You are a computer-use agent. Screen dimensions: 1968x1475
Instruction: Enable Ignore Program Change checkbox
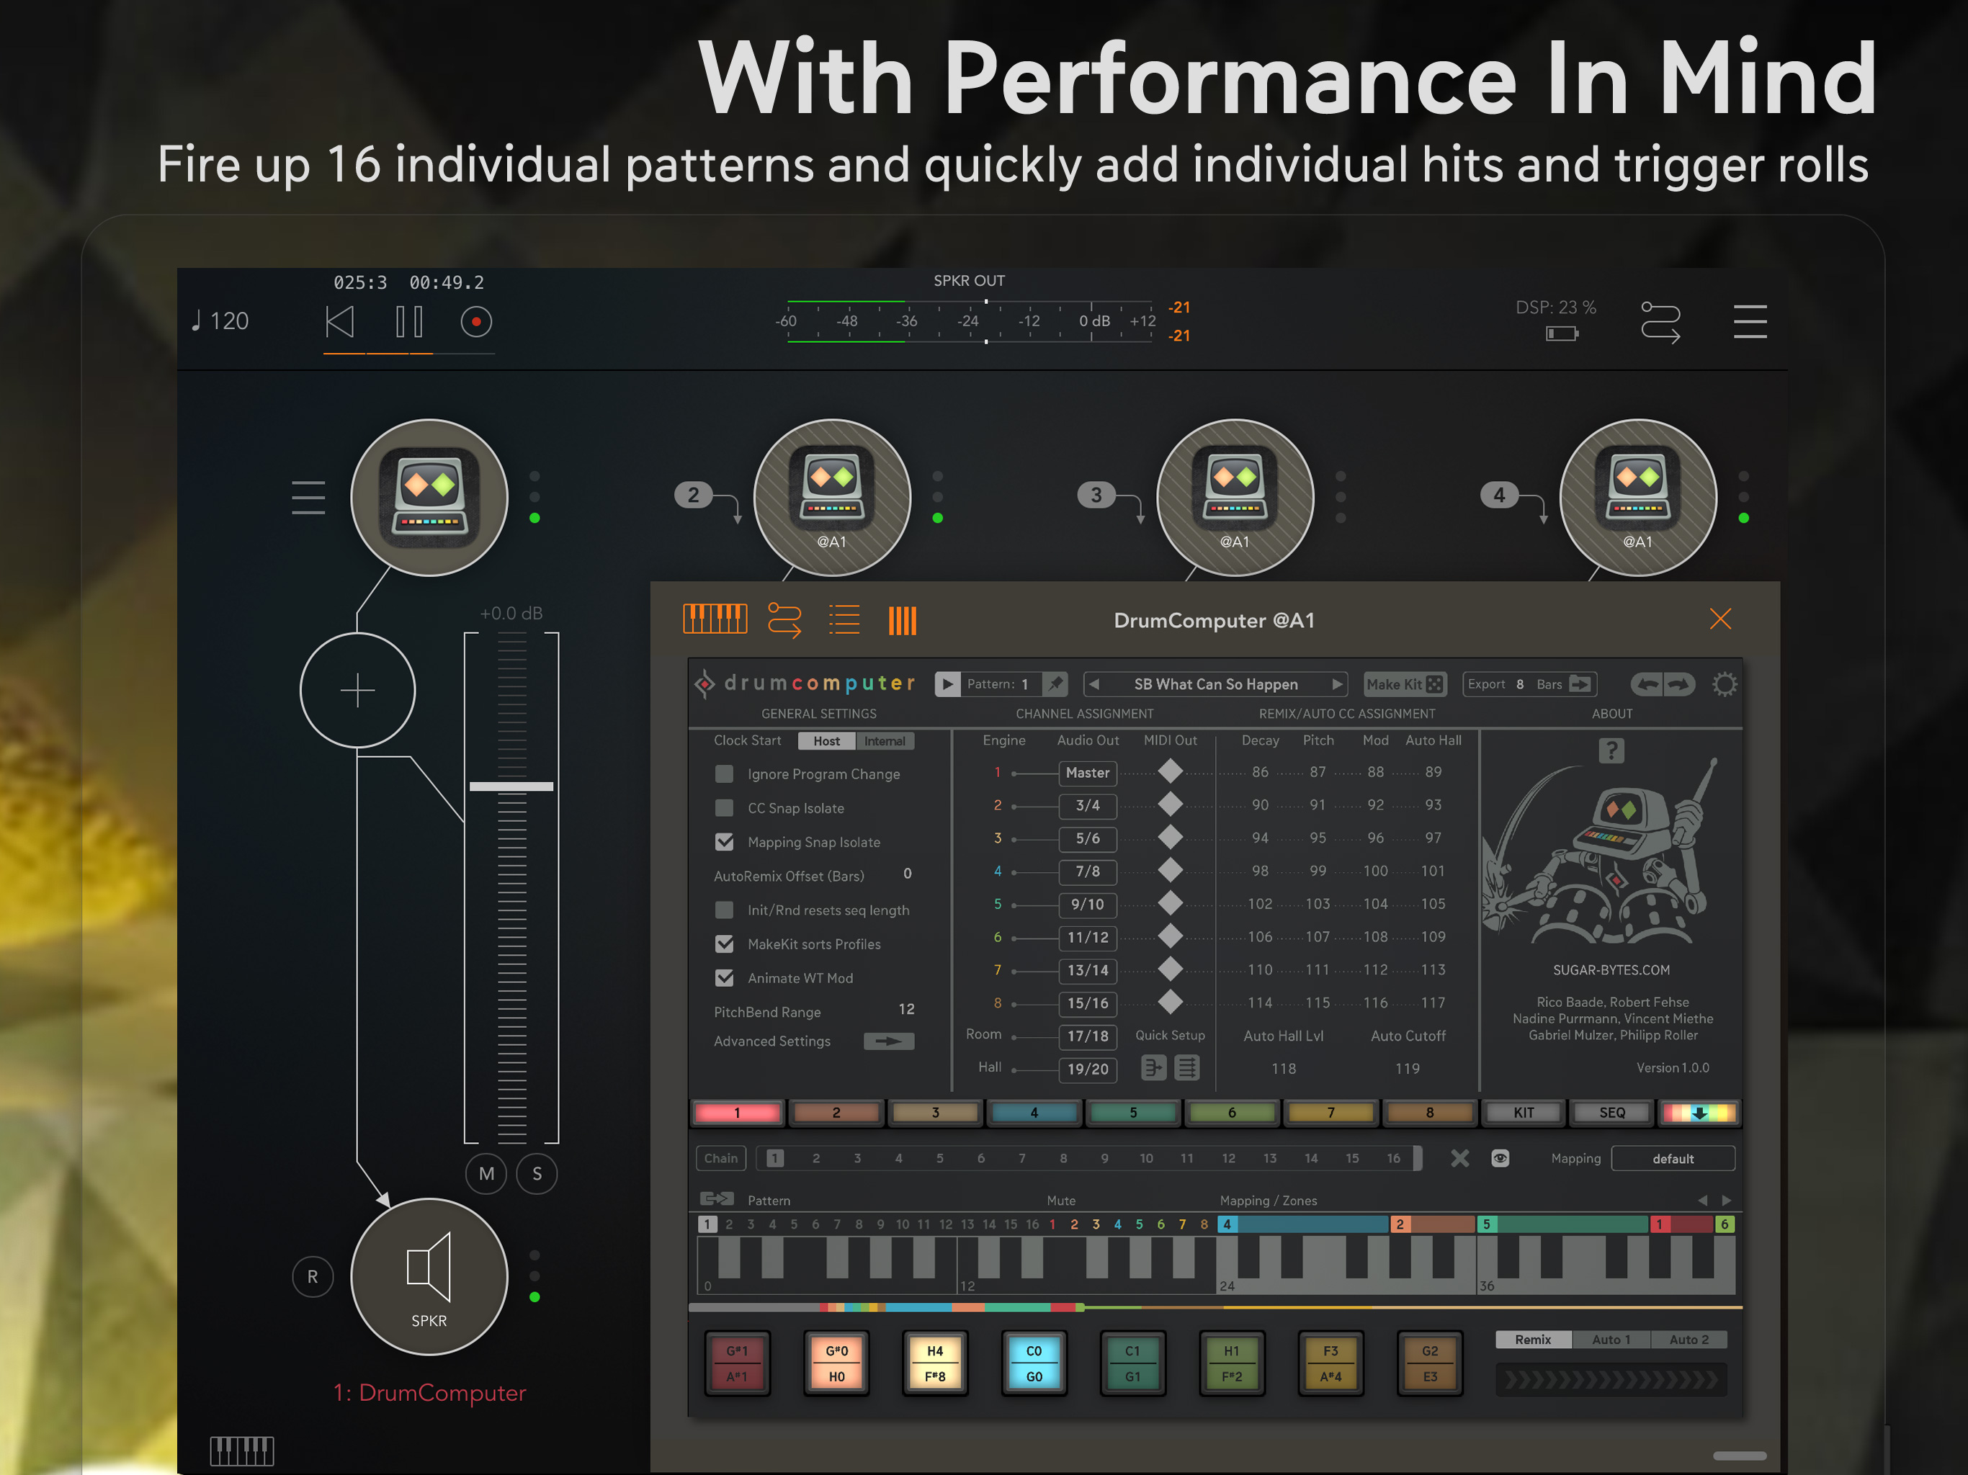coord(724,774)
